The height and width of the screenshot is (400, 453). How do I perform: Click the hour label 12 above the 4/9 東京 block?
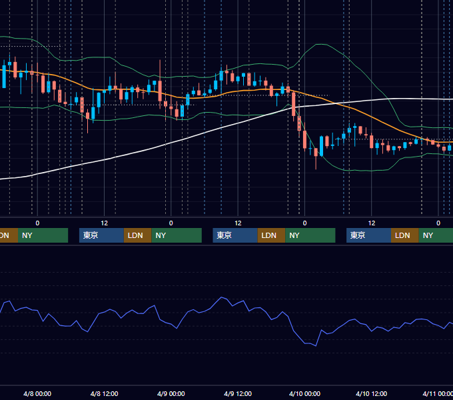click(x=238, y=223)
